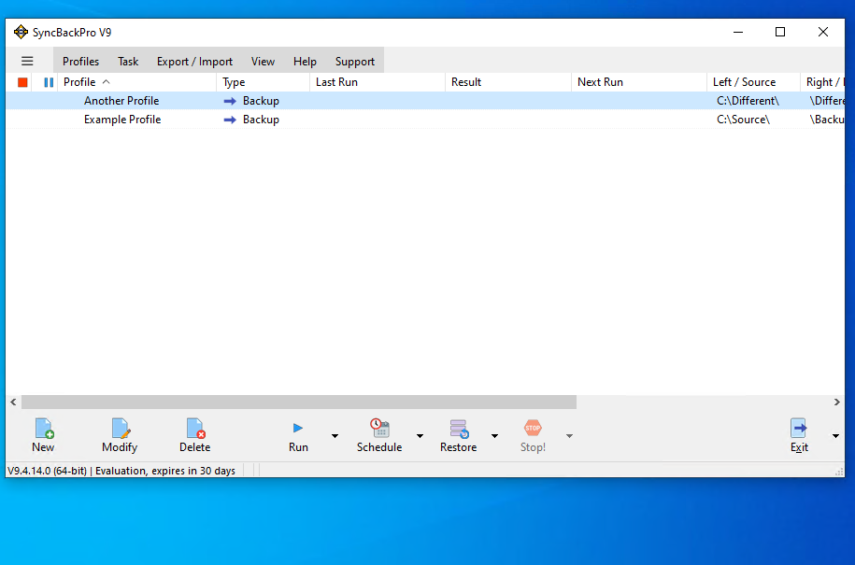
Task: Create a New profile
Action: click(x=43, y=435)
